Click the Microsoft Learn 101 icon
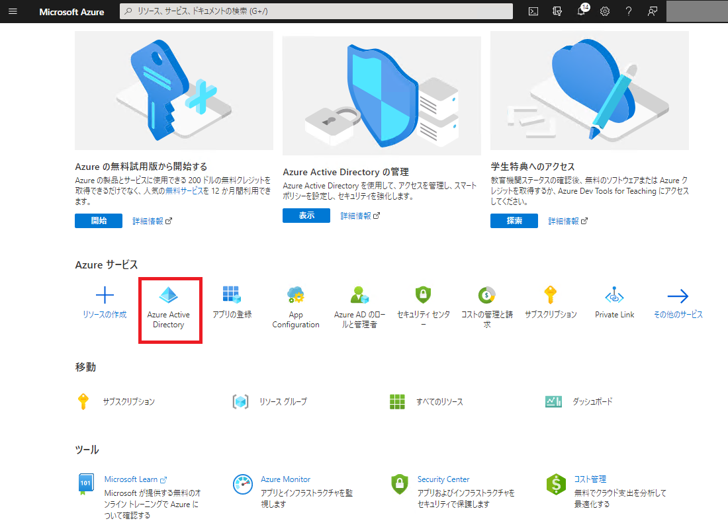728x525 pixels. (85, 484)
